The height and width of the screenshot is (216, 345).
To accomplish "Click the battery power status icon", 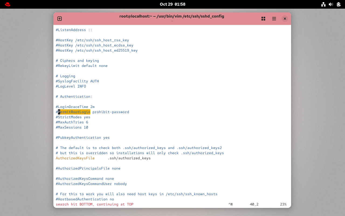I will pos(339,4).
